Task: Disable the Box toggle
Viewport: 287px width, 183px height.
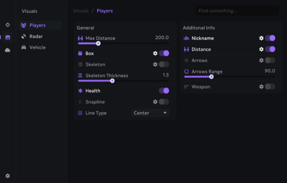Action: (164, 53)
